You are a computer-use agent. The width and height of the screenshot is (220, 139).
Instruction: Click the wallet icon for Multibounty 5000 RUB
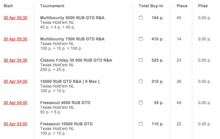tap(141, 18)
